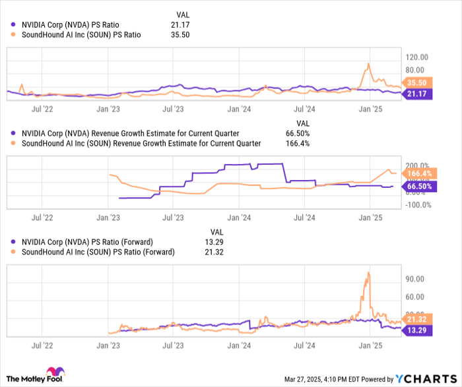Click the orange SOUN PS Ratio legend dot
The image size is (462, 387).
(15, 36)
